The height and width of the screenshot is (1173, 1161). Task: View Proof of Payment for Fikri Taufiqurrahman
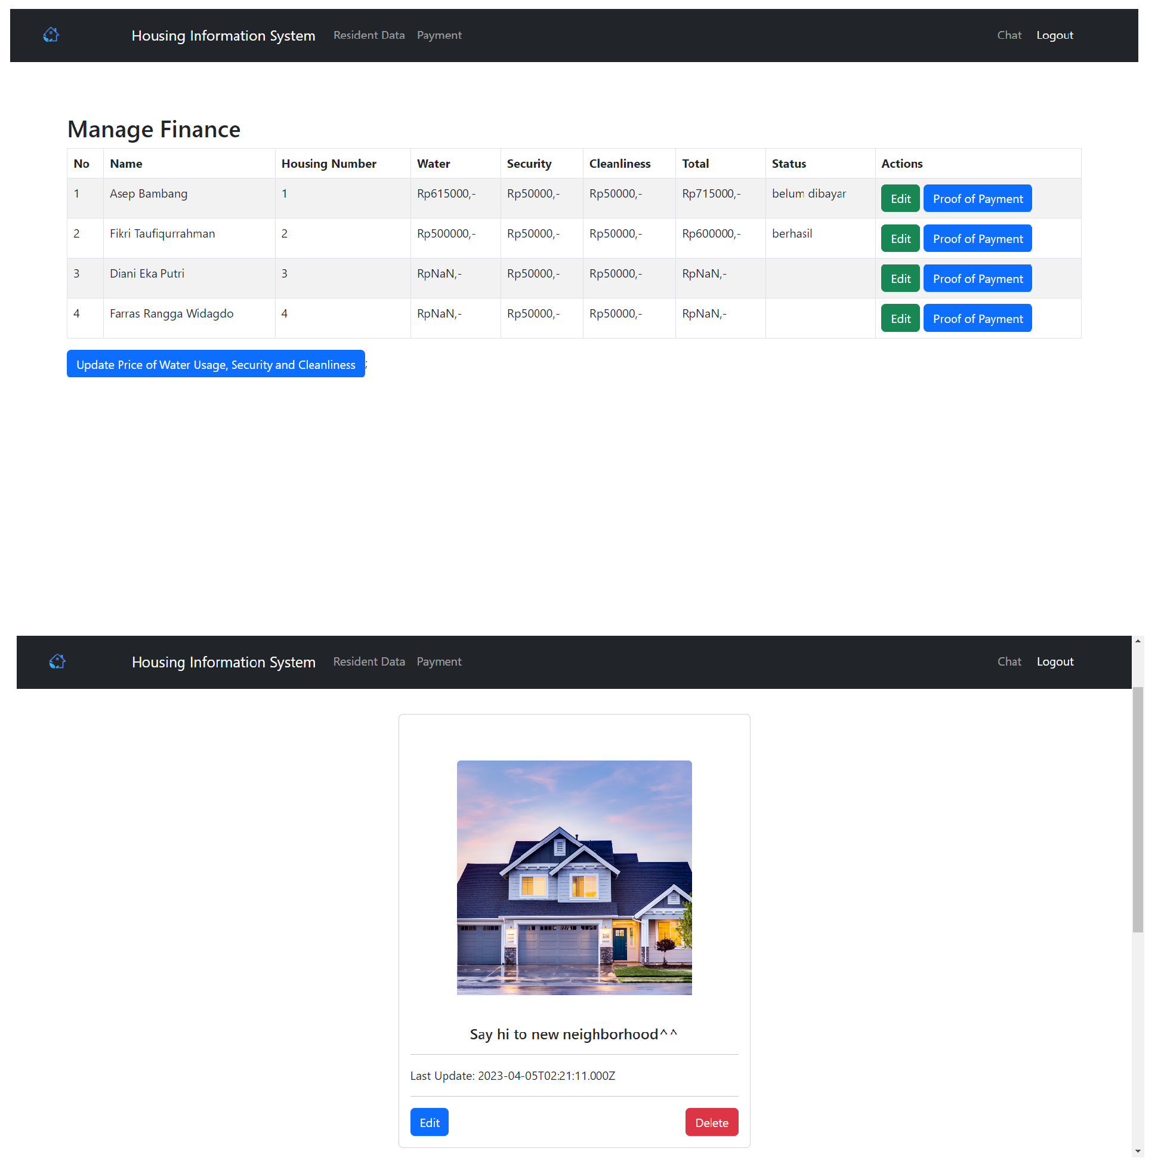pos(977,239)
